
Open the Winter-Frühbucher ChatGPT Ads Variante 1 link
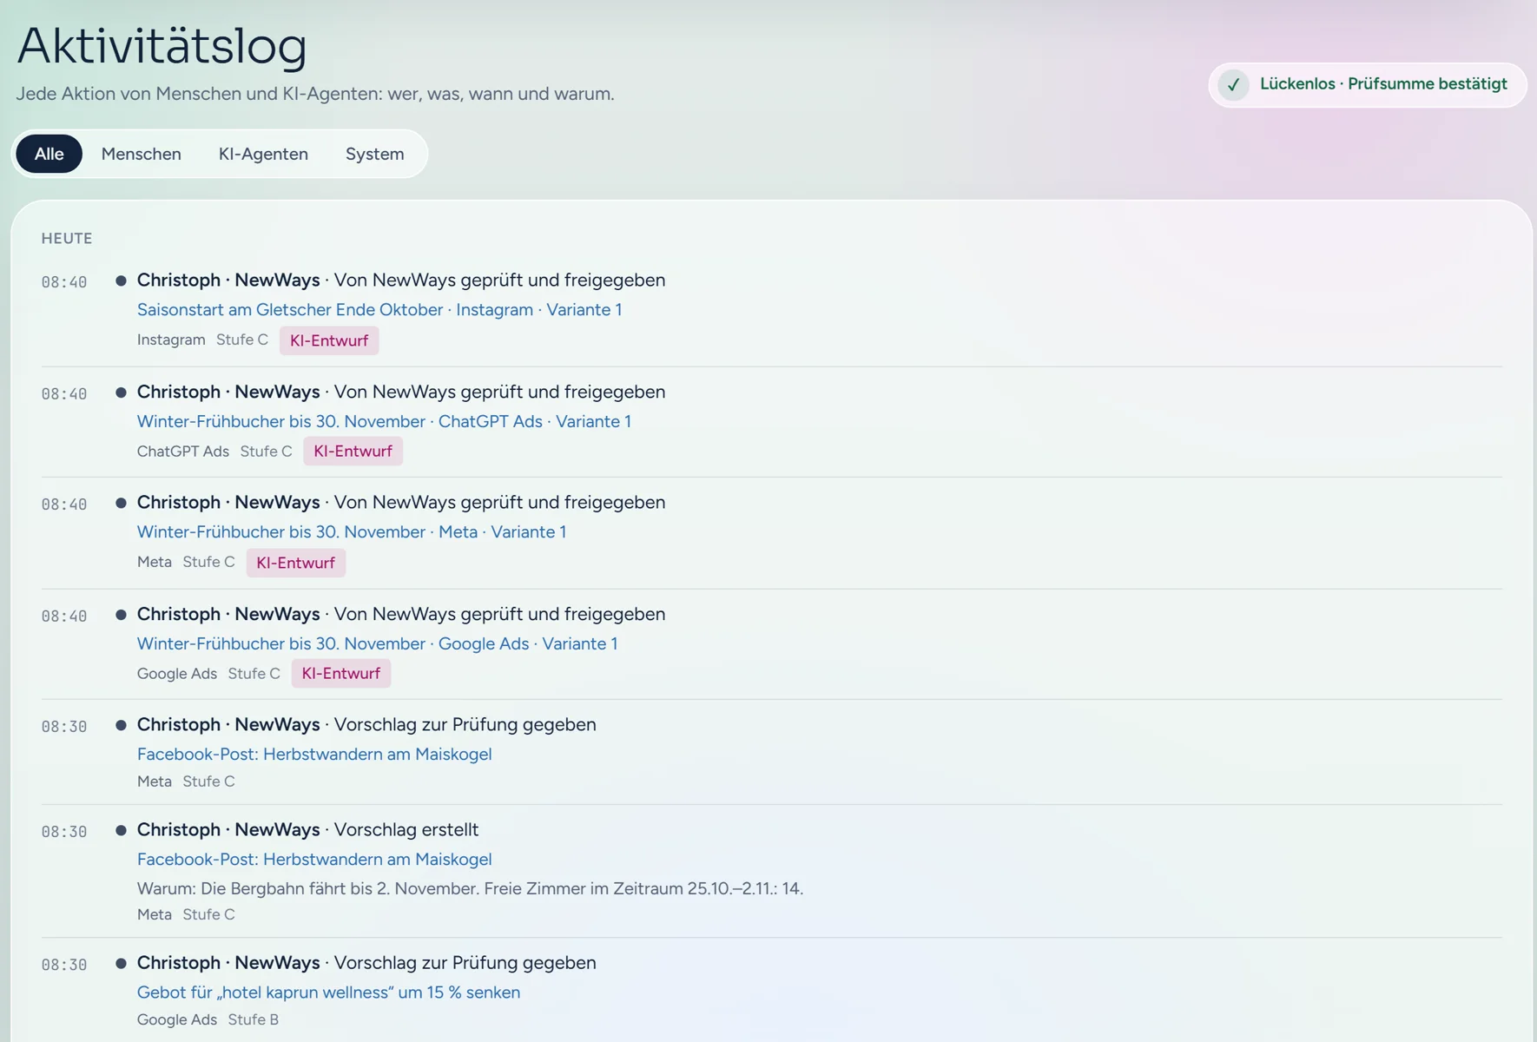tap(384, 421)
